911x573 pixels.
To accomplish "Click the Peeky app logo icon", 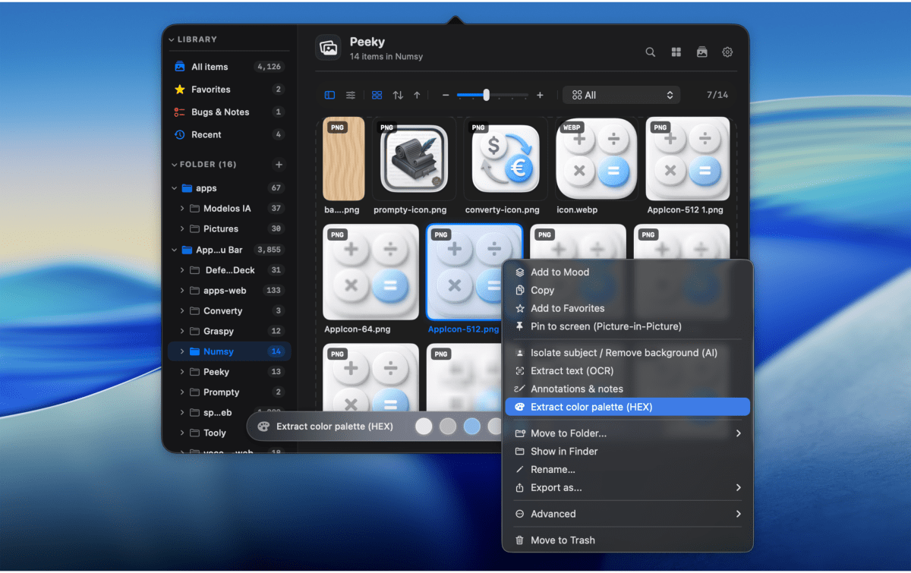I will point(329,48).
